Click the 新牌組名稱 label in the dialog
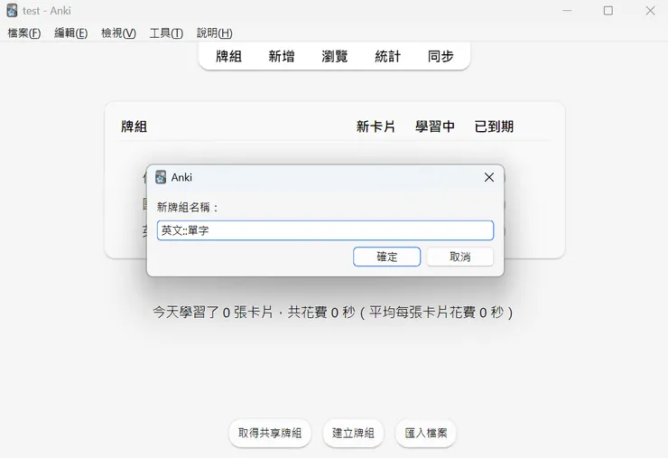 tap(188, 207)
